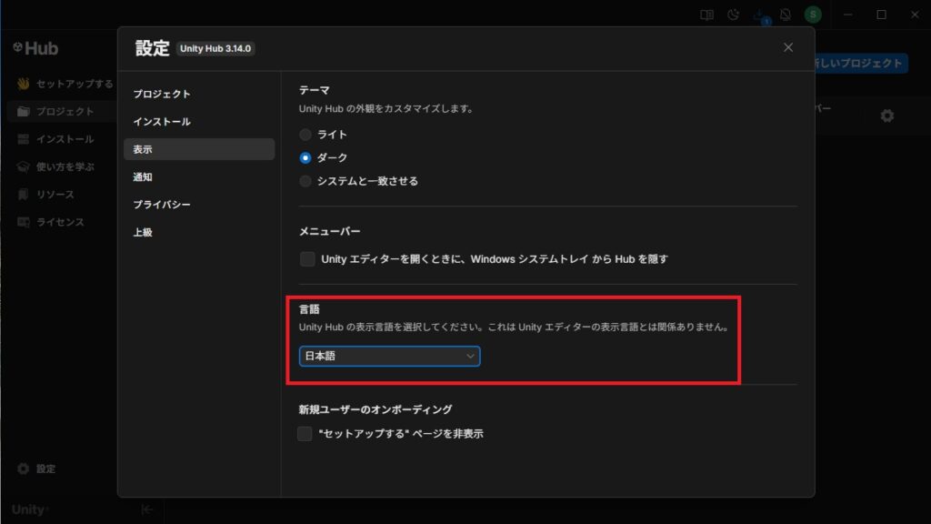
Task: Select システムと一致させる theme option
Action: click(x=305, y=181)
